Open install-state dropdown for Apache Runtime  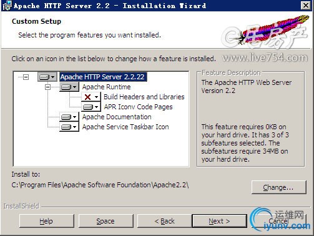tap(69, 87)
